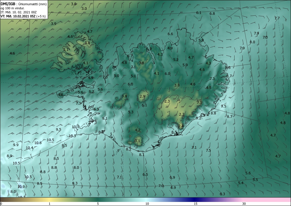The image size is (291, 206).
Task: Click the '9.2' value near southeast coast
Action: [198, 118]
